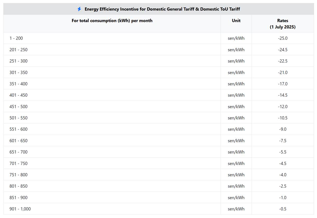The image size is (317, 218).
Task: Click the 651 - 700 consumption cell
Action: click(18, 152)
